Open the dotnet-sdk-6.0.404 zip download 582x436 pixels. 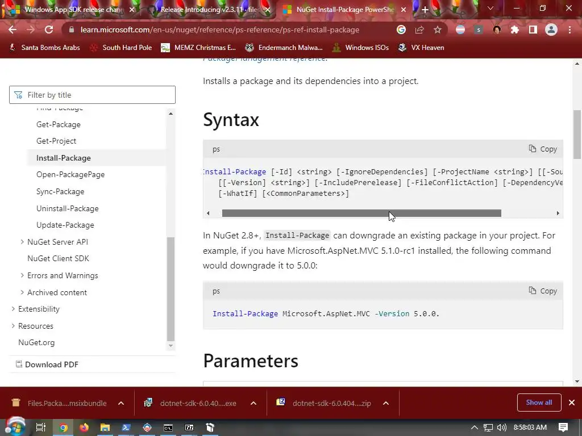323,403
